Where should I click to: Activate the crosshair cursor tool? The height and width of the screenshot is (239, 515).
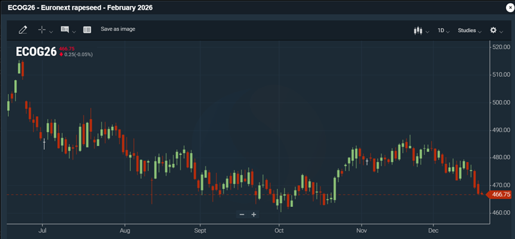click(42, 30)
